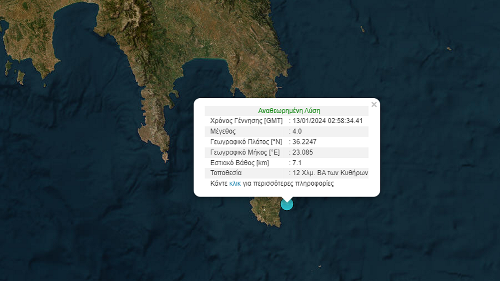Click the 'Χρόνος Γέννησης [GMT]' label
This screenshot has height=281, width=500.
coord(243,121)
